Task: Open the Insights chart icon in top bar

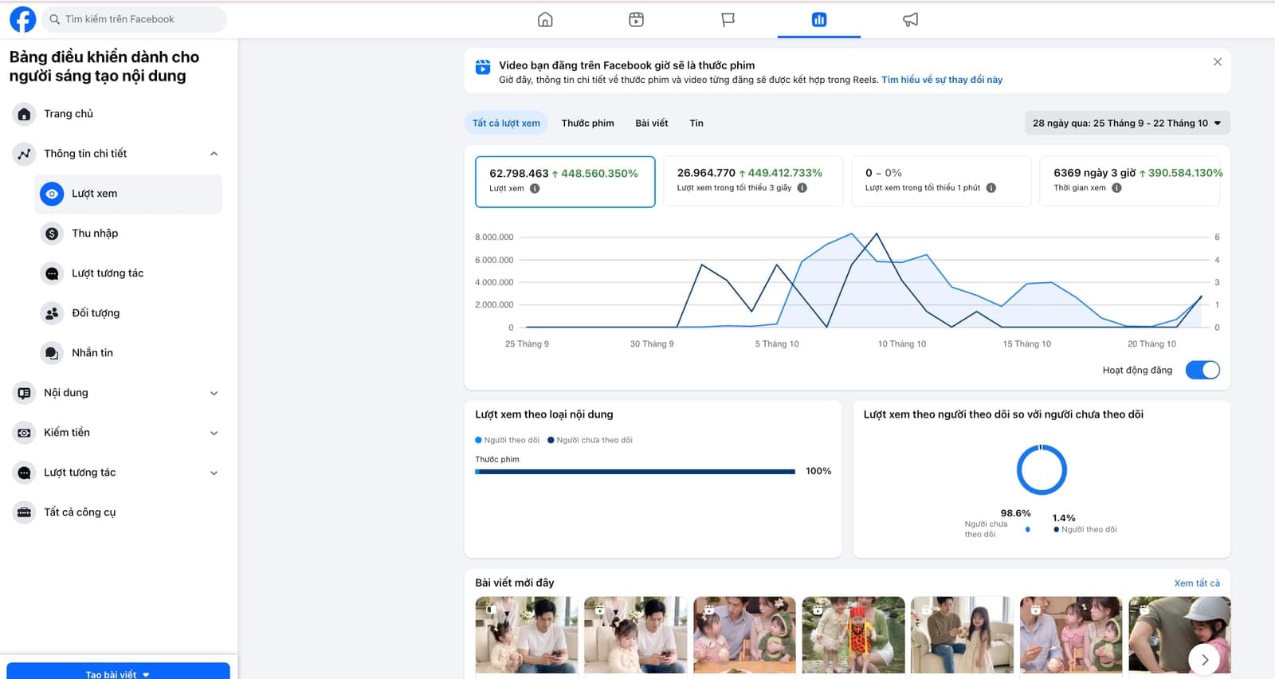Action: pyautogui.click(x=818, y=19)
